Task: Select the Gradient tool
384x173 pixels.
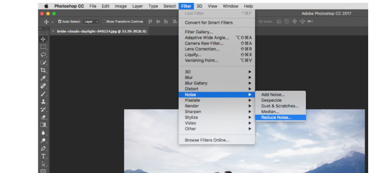Action: pyautogui.click(x=43, y=125)
